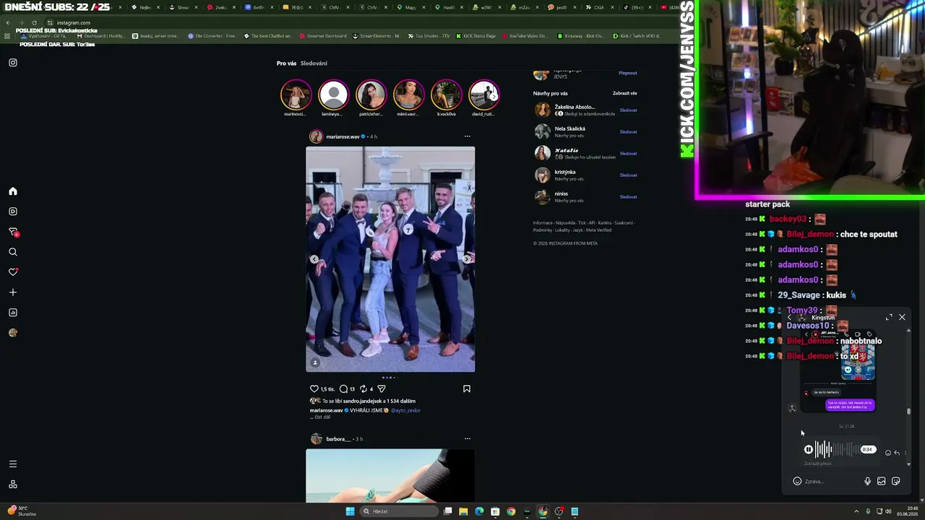Open the KICK Status Page bookmark
This screenshot has width=925, height=520.
click(476, 36)
